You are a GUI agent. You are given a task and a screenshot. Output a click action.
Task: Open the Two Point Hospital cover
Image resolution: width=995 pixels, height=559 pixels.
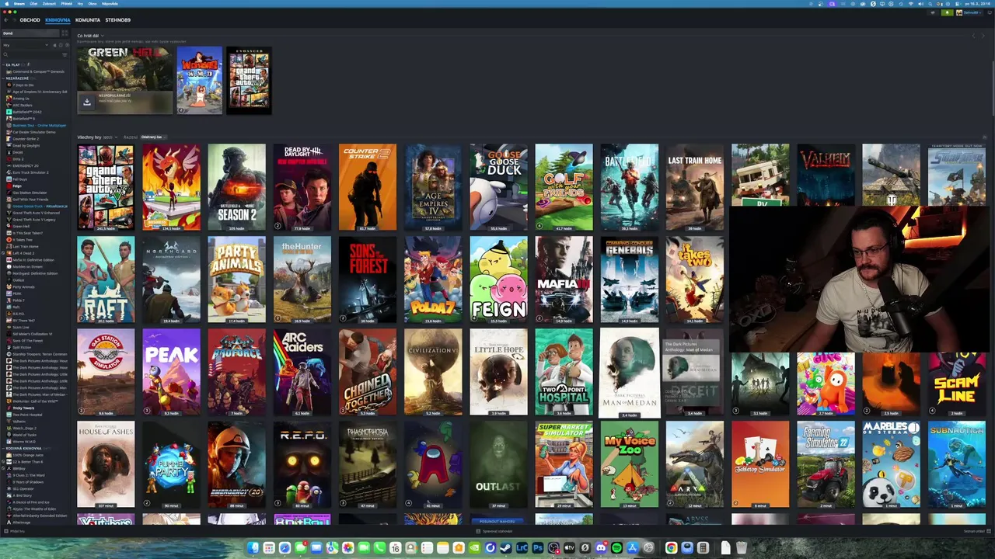pyautogui.click(x=564, y=372)
